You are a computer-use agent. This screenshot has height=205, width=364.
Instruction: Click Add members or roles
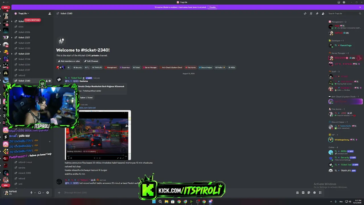point(69,61)
